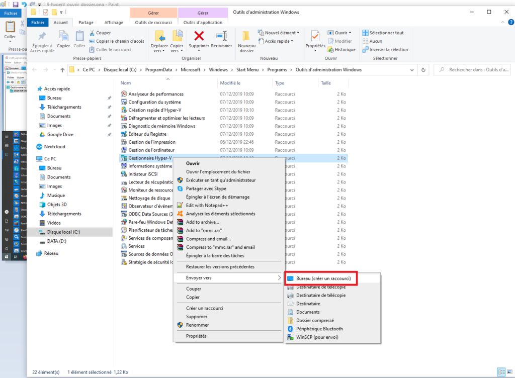The width and height of the screenshot is (515, 378).
Task: Select Accès rapide in navigation pane
Action: click(57, 89)
